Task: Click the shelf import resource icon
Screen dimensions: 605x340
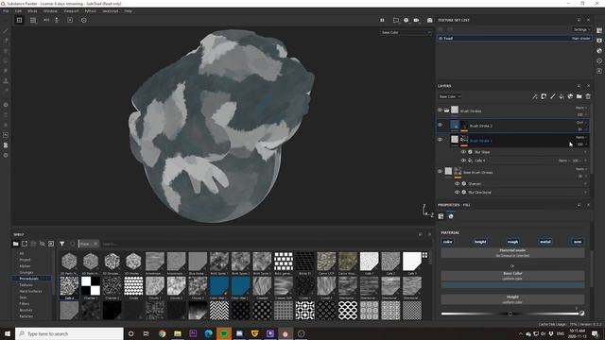Action: [x=51, y=244]
